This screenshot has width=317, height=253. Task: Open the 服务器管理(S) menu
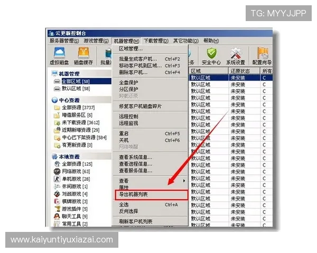tap(64, 41)
